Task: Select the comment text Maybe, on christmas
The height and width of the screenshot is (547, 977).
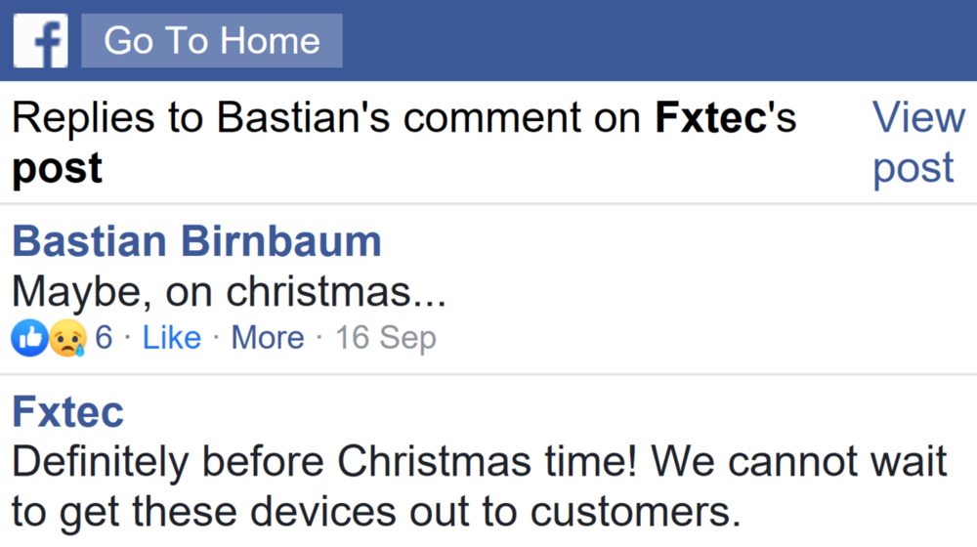Action: coord(229,291)
